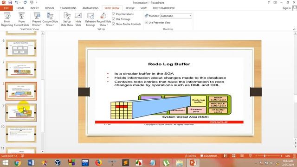Switch to Normal view in status bar

click(226, 156)
